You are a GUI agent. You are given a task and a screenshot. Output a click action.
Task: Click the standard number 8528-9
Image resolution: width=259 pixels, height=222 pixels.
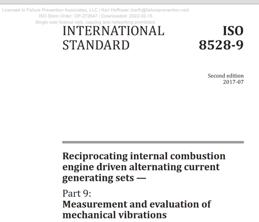[x=221, y=45]
